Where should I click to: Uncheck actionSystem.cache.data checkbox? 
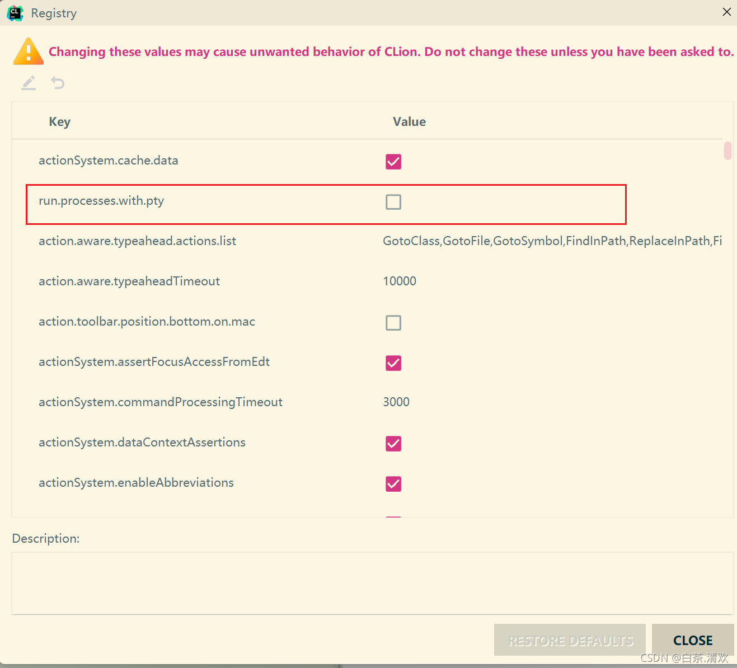click(x=393, y=162)
